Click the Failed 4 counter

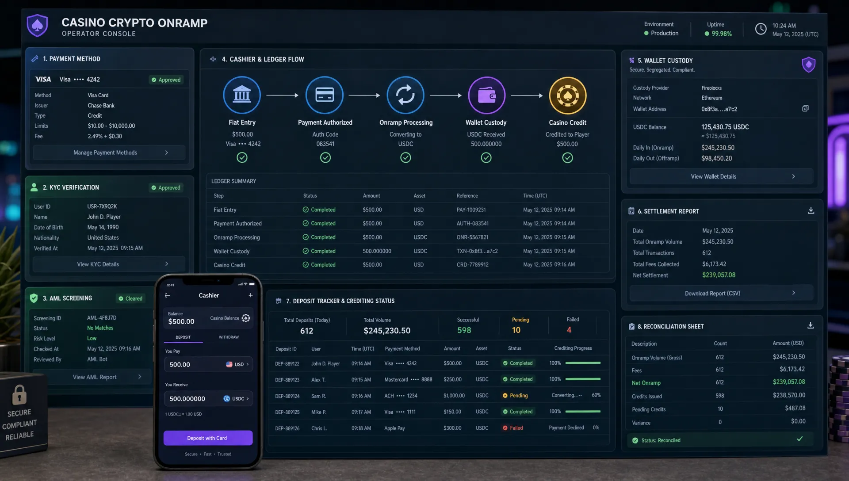tap(572, 325)
